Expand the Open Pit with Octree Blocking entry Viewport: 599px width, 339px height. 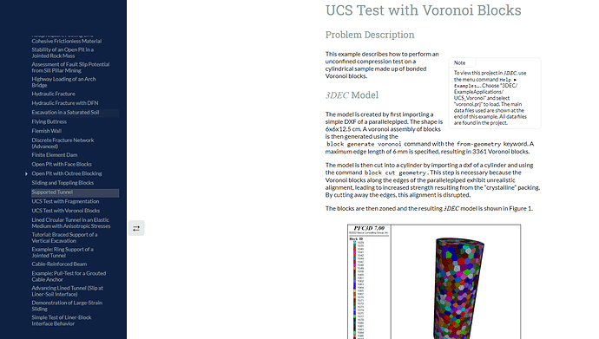26,174
